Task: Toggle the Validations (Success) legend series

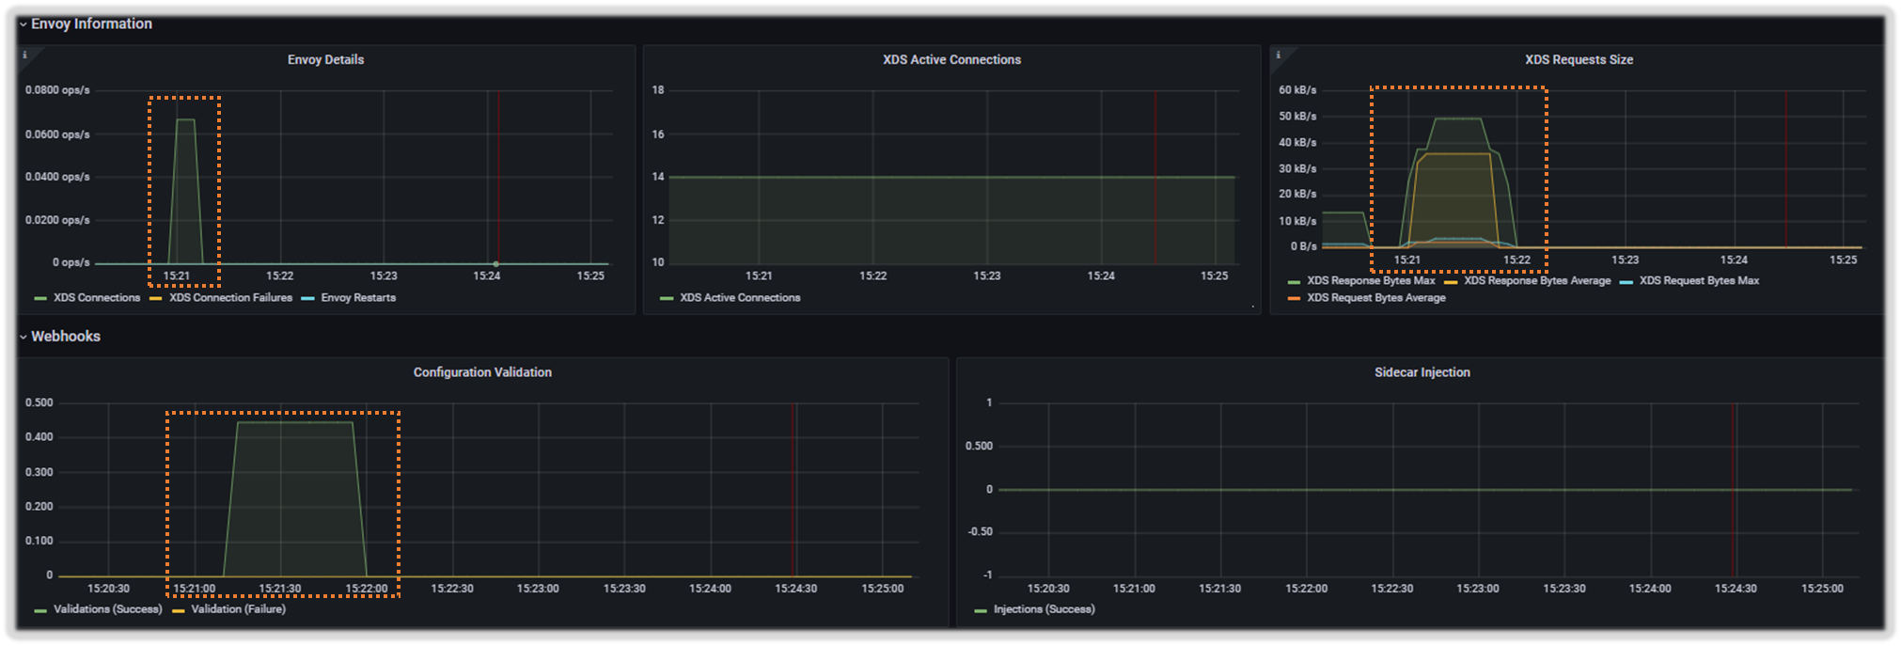Action: 107,609
